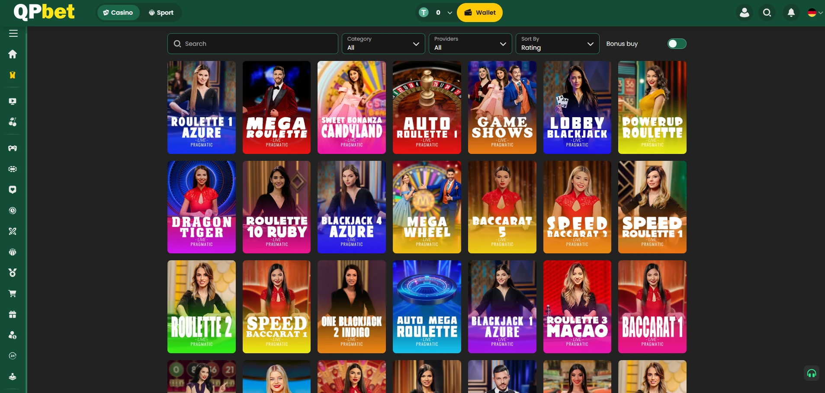Open the cherries slots icon

tap(13, 122)
